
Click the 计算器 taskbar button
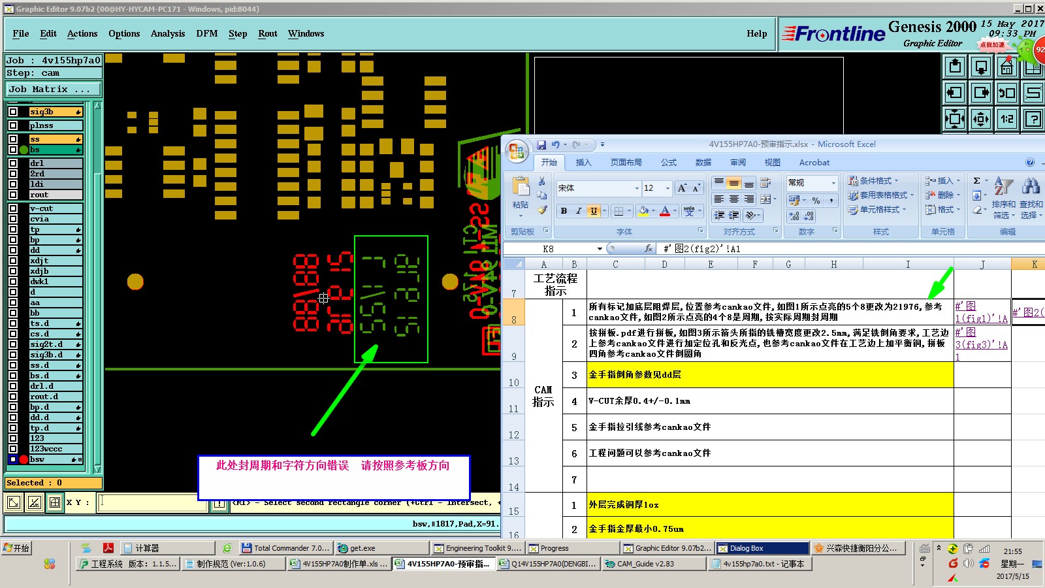168,548
